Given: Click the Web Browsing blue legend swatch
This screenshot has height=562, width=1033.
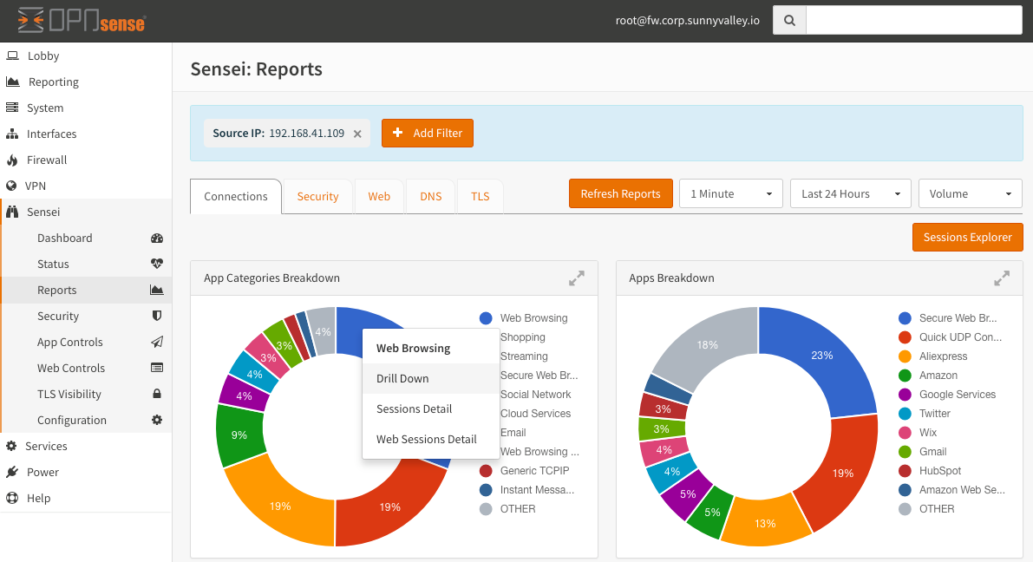Looking at the screenshot, I should (486, 318).
